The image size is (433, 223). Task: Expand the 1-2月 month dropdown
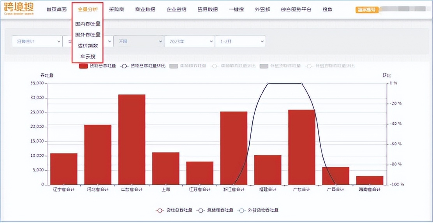(240, 41)
